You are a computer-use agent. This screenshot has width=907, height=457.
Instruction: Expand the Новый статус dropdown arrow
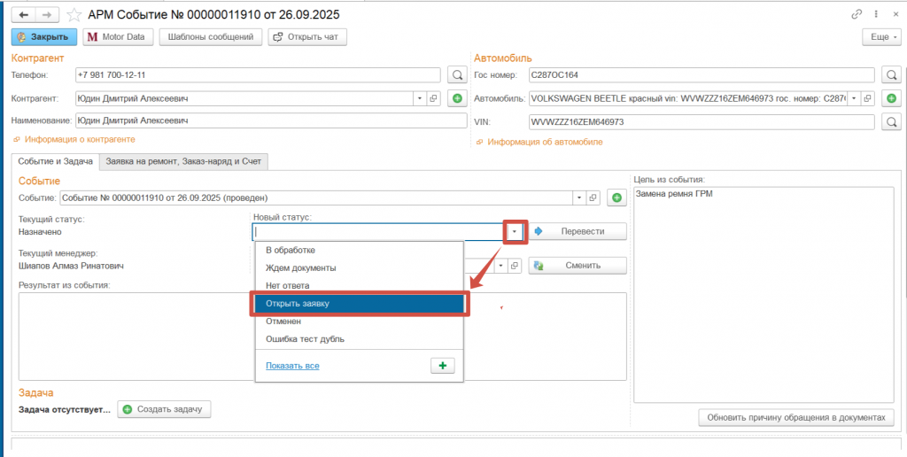coord(515,231)
